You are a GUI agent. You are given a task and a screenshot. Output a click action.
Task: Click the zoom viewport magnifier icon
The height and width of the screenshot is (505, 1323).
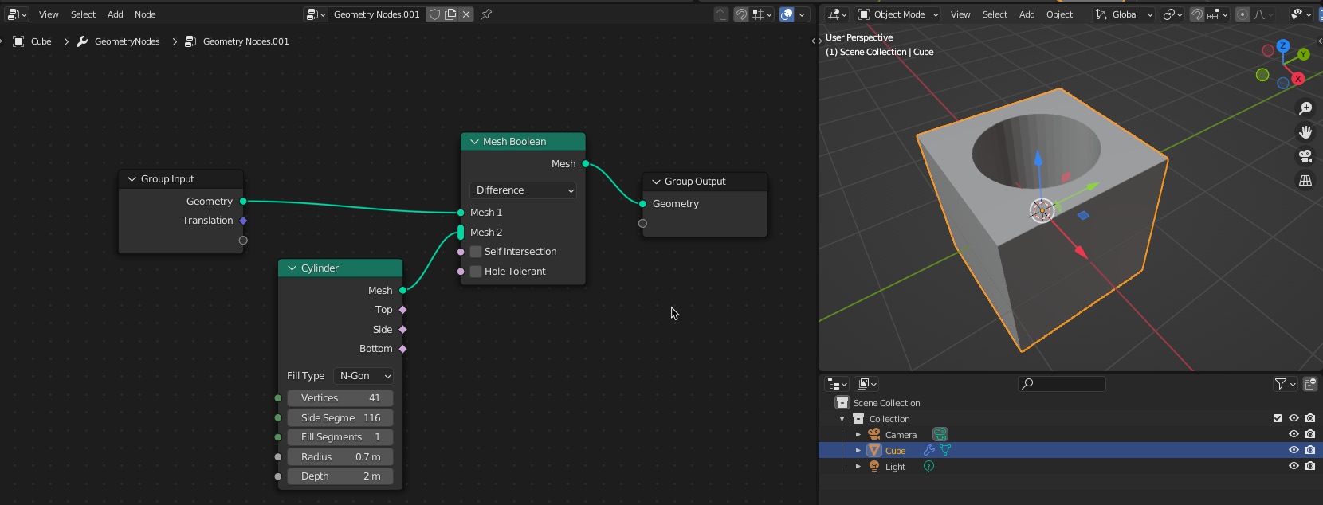1305,108
